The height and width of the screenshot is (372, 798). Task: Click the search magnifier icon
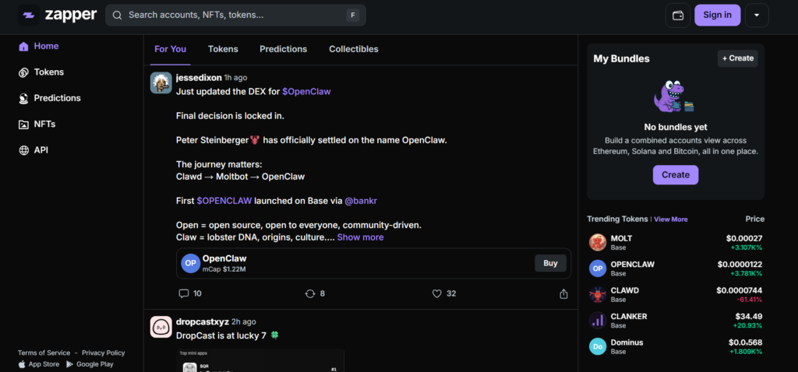click(117, 16)
